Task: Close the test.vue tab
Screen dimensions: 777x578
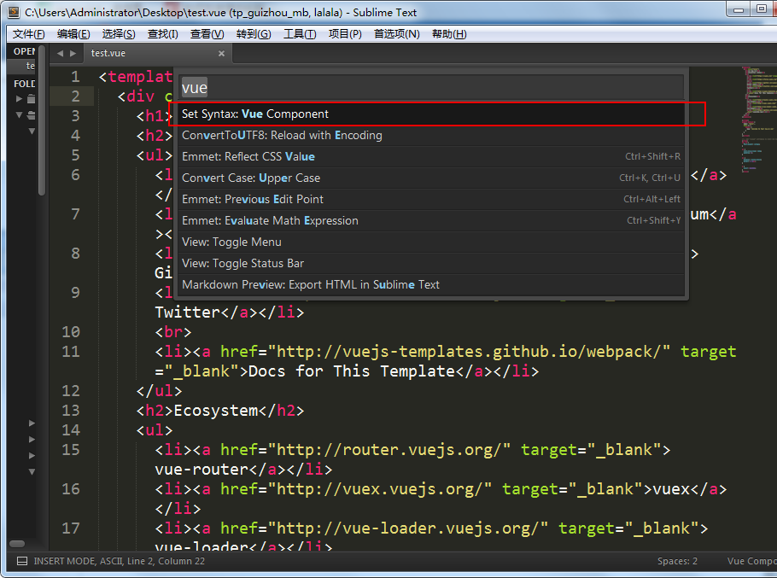Action: point(220,53)
